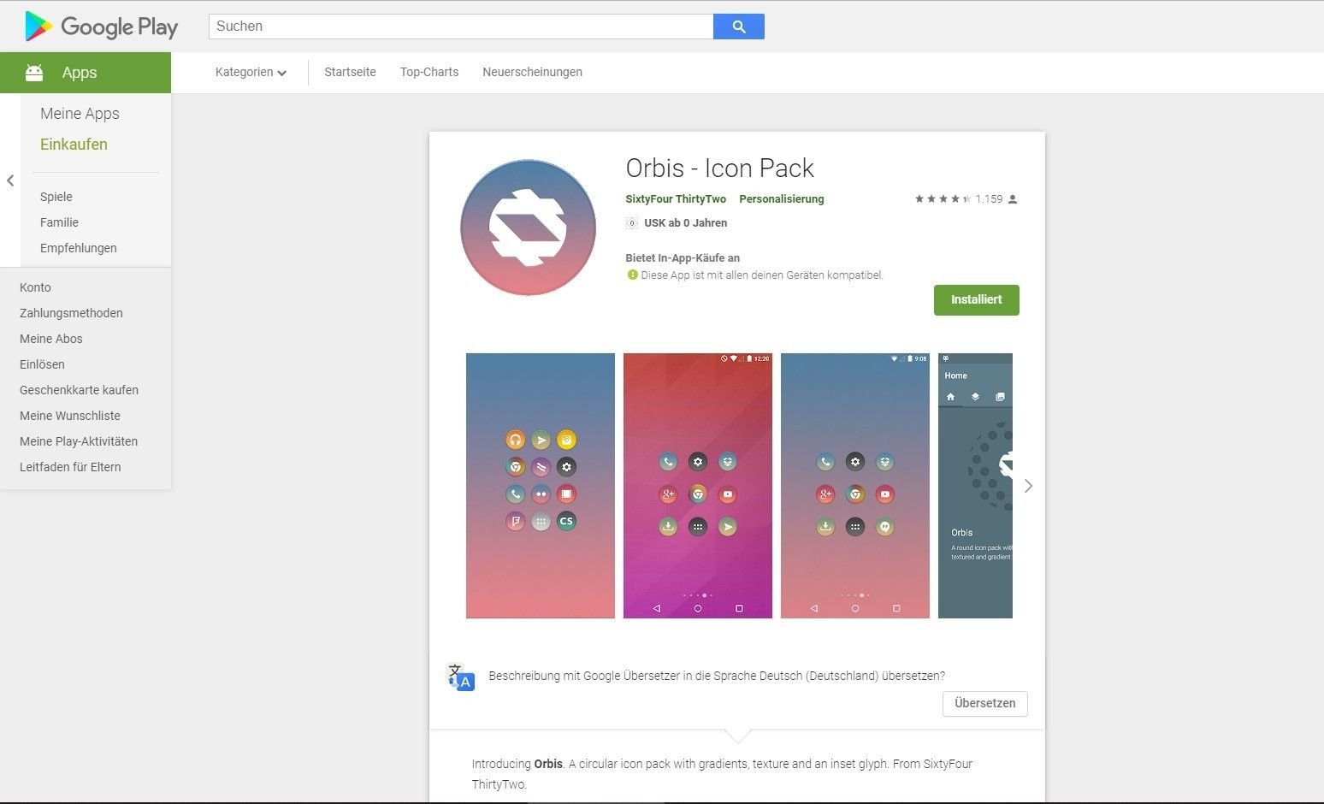The width and height of the screenshot is (1324, 804).
Task: Open Meine Play-Aktivitäten
Action: tap(79, 441)
